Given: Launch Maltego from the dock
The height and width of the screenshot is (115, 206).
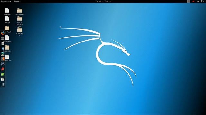Looking at the screenshot, I should pos(3,64).
